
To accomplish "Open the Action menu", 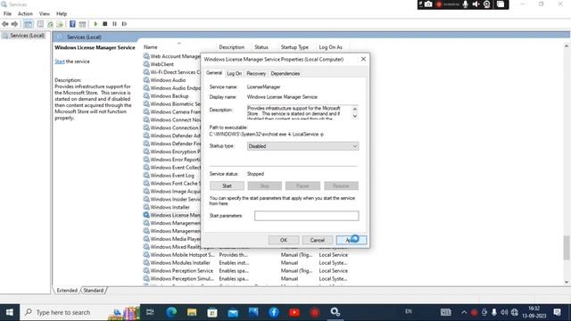I will [25, 14].
